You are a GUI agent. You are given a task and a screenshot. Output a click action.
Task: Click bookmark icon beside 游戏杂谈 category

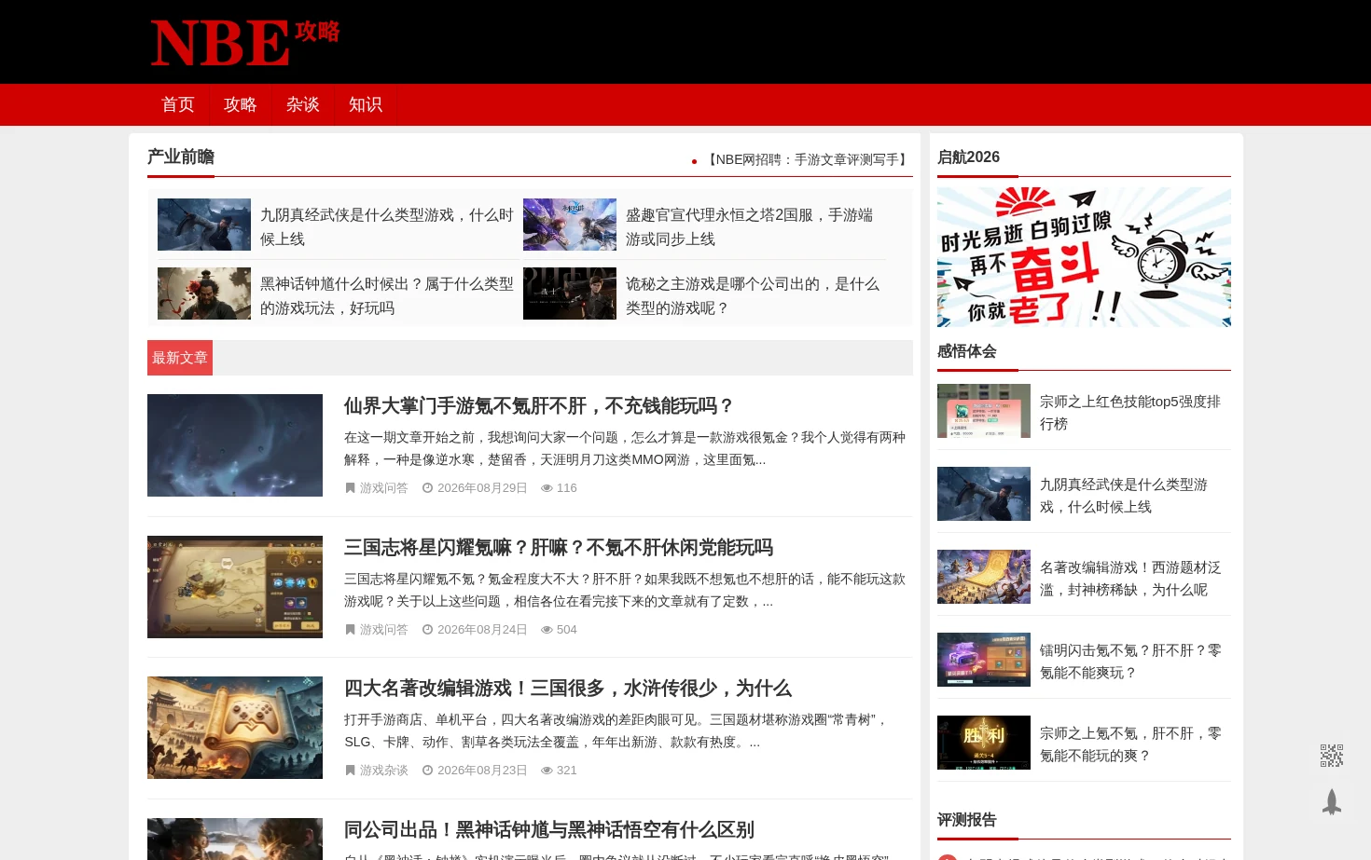351,771
